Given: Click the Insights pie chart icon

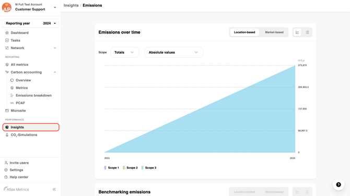Looking at the screenshot, I should point(7,127).
